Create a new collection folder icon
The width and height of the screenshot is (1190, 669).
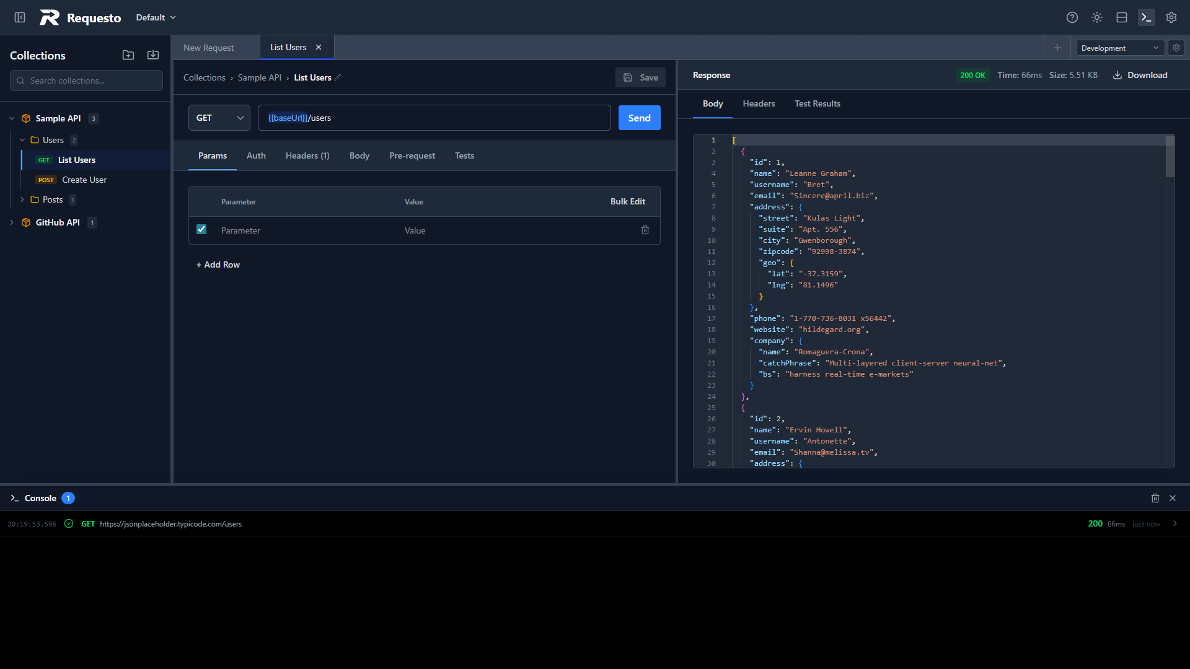pyautogui.click(x=128, y=55)
